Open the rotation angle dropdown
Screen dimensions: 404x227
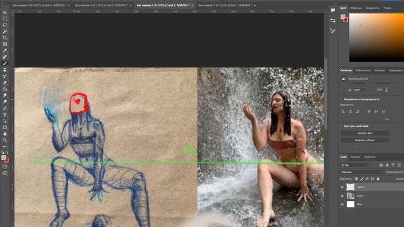(364, 90)
